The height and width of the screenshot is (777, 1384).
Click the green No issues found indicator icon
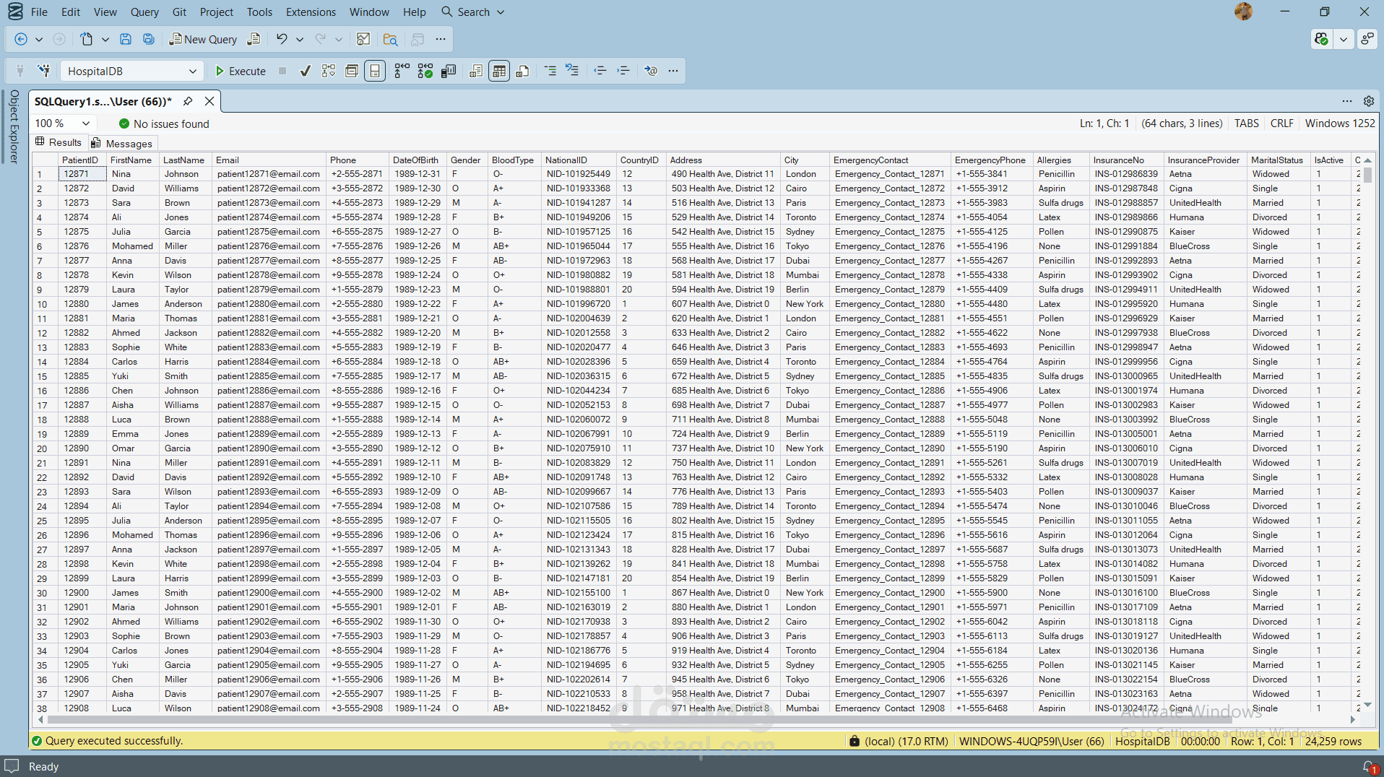click(124, 123)
